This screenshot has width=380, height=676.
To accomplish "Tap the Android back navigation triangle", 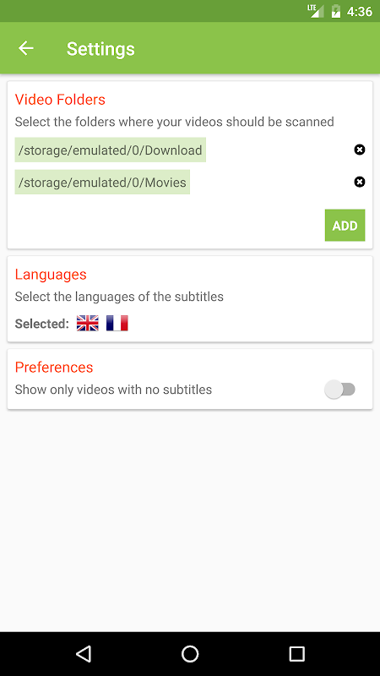I will pyautogui.click(x=83, y=653).
